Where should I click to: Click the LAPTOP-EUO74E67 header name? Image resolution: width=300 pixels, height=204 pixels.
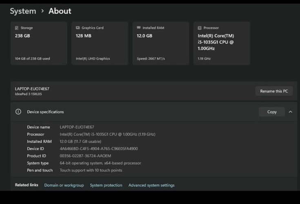point(32,89)
